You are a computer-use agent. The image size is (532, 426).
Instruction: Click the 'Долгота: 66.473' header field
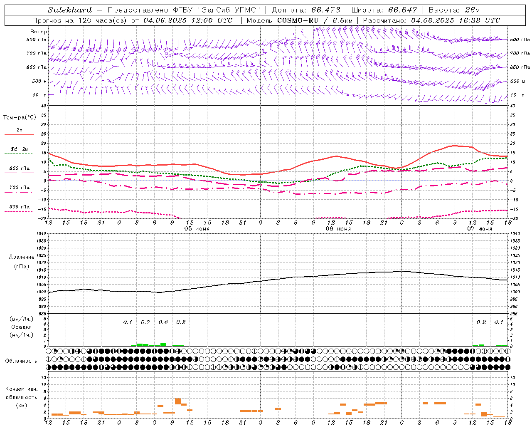pos(306,10)
